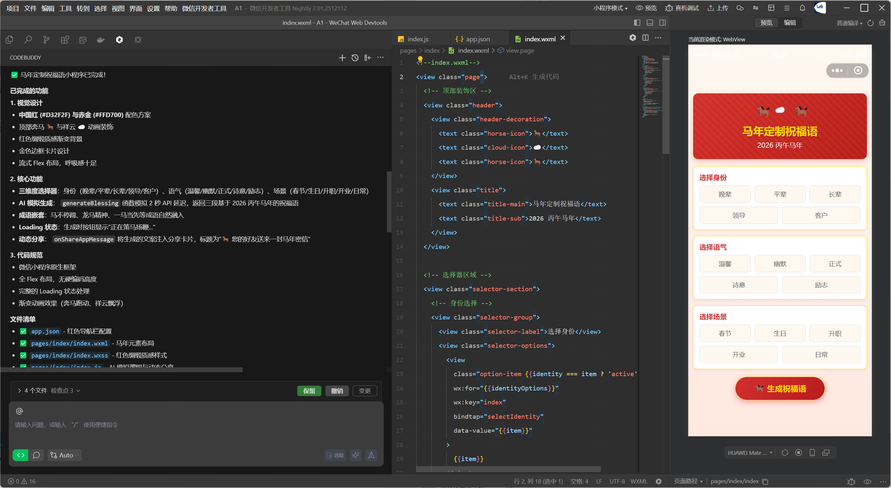Open the Source Control branch icon
Screen dimensions: 891x488
[x=46, y=40]
